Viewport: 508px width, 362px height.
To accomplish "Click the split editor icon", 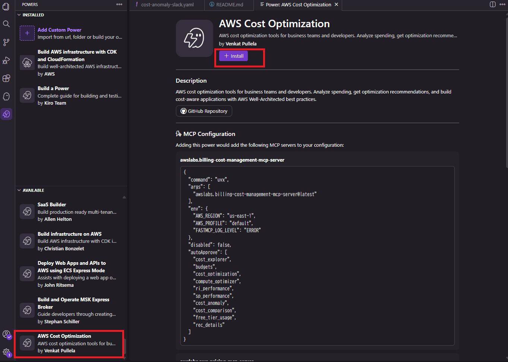I will (492, 4).
